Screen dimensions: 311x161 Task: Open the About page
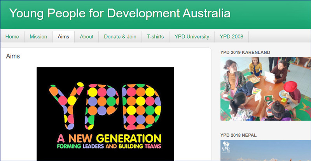coord(87,37)
